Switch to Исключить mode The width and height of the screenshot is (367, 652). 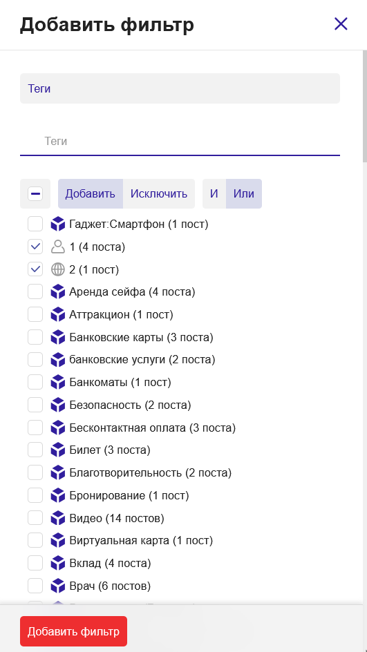[x=159, y=194]
